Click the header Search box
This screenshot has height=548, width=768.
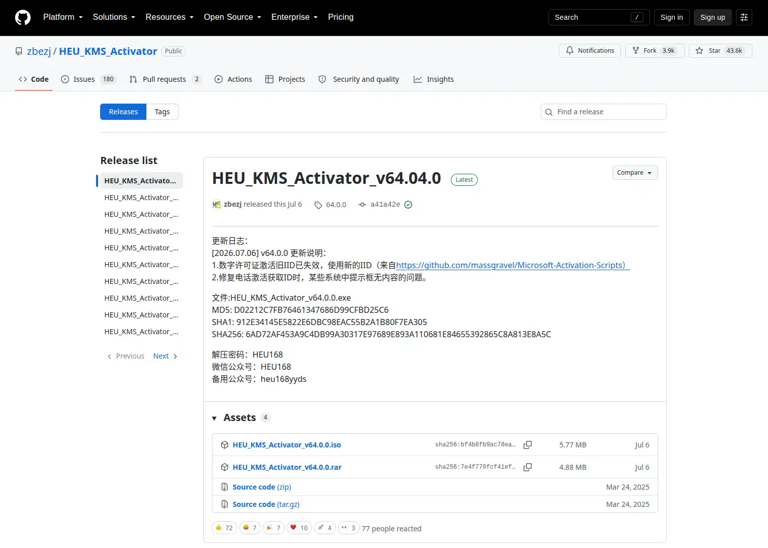click(x=599, y=17)
